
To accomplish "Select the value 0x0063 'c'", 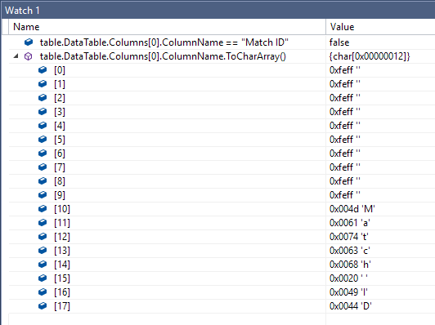I will pos(350,251).
